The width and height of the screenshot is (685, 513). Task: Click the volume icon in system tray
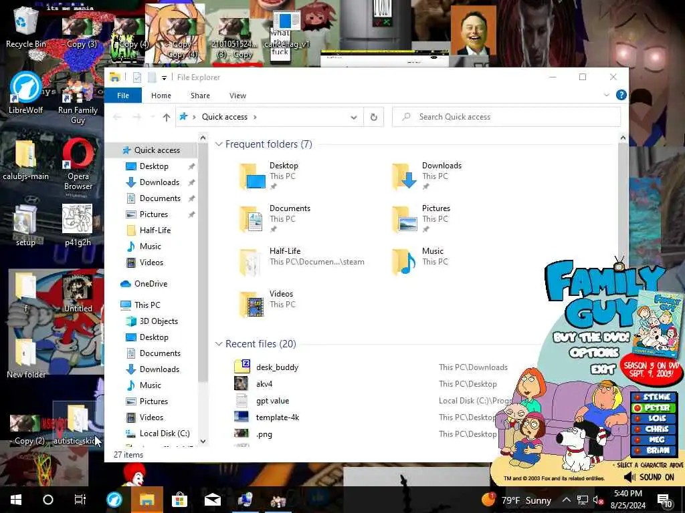(598, 500)
